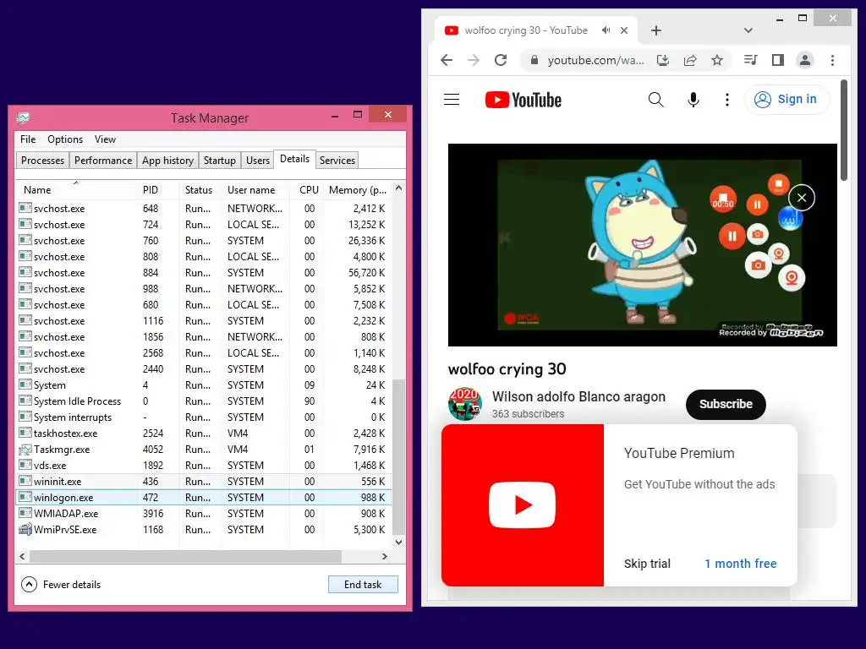Viewport: 866px width, 649px height.
Task: Open the File menu in Task Manager
Action: tap(28, 139)
